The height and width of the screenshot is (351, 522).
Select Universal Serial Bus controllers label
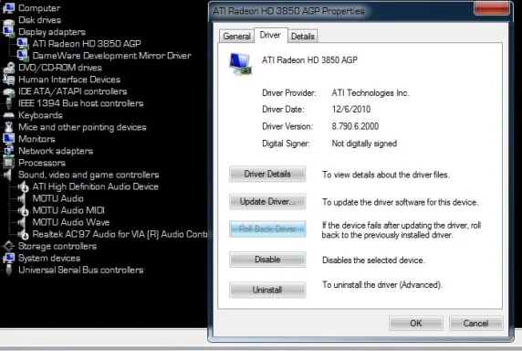81,270
